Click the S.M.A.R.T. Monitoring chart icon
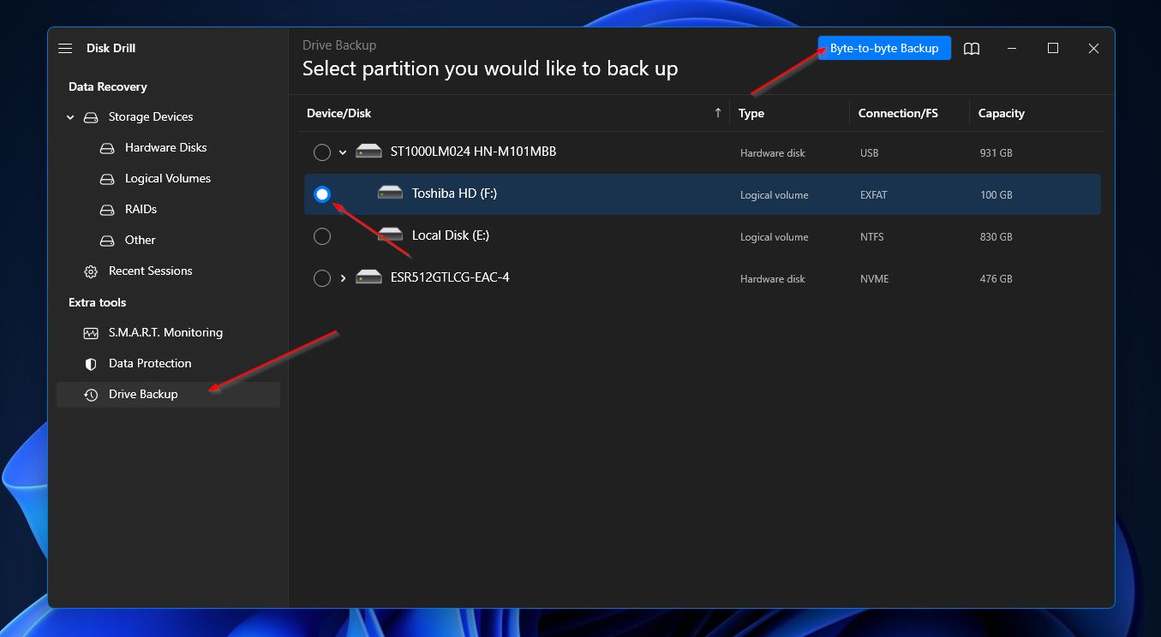The image size is (1161, 637). [91, 333]
